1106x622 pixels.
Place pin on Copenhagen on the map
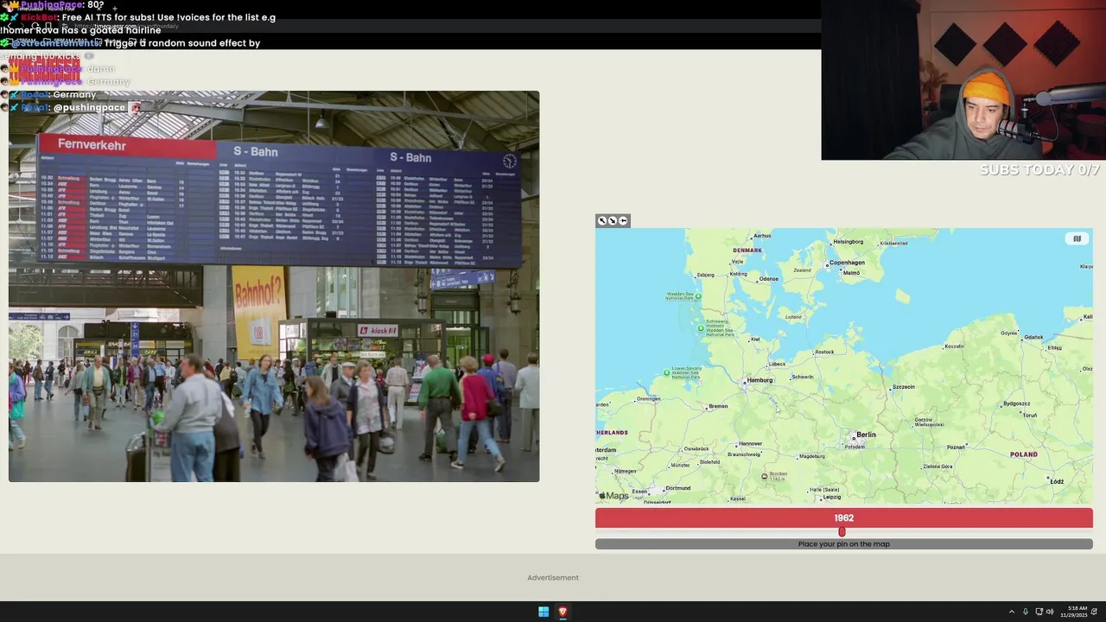click(846, 263)
